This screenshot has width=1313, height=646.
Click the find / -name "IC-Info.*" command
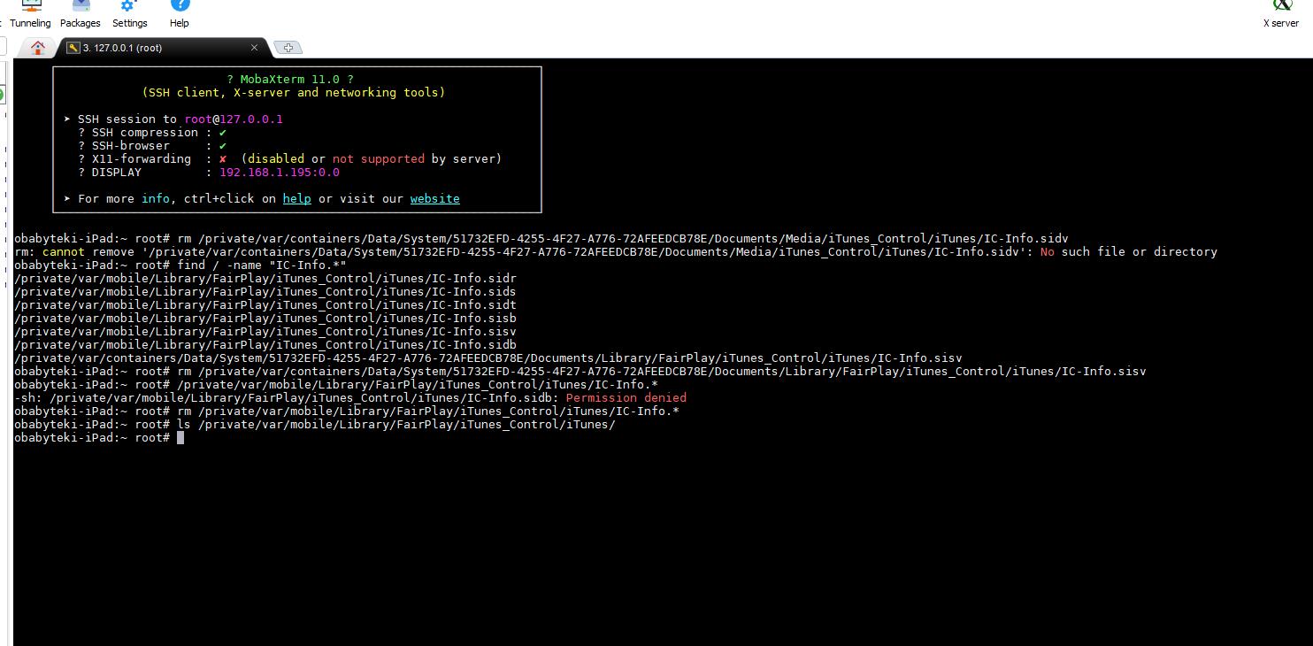click(262, 265)
